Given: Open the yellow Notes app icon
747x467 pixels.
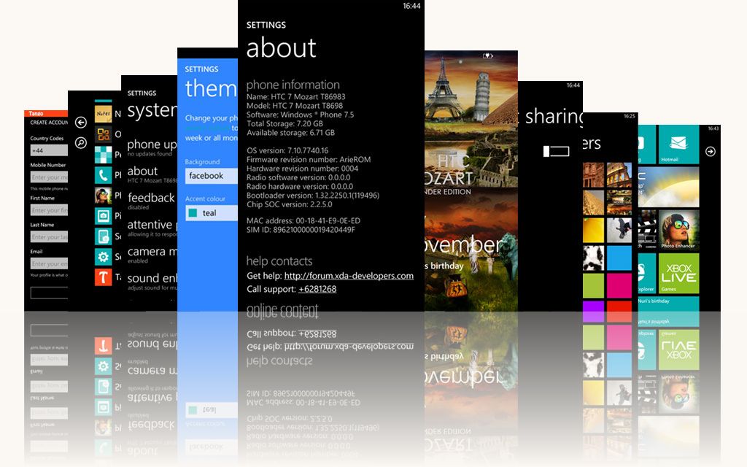Looking at the screenshot, I should [x=103, y=115].
